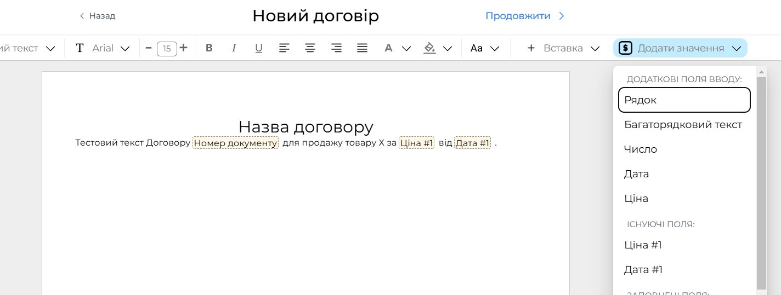Viewport: 781px width, 295px height.
Task: Center align the text
Action: (310, 48)
